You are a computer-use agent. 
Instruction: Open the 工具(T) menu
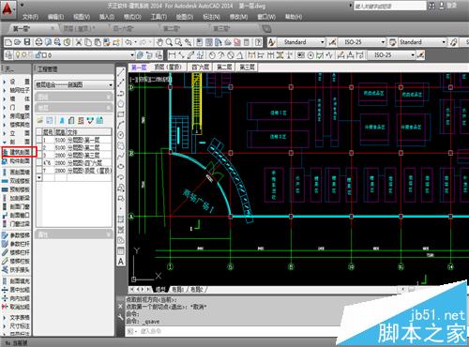tap(159, 17)
